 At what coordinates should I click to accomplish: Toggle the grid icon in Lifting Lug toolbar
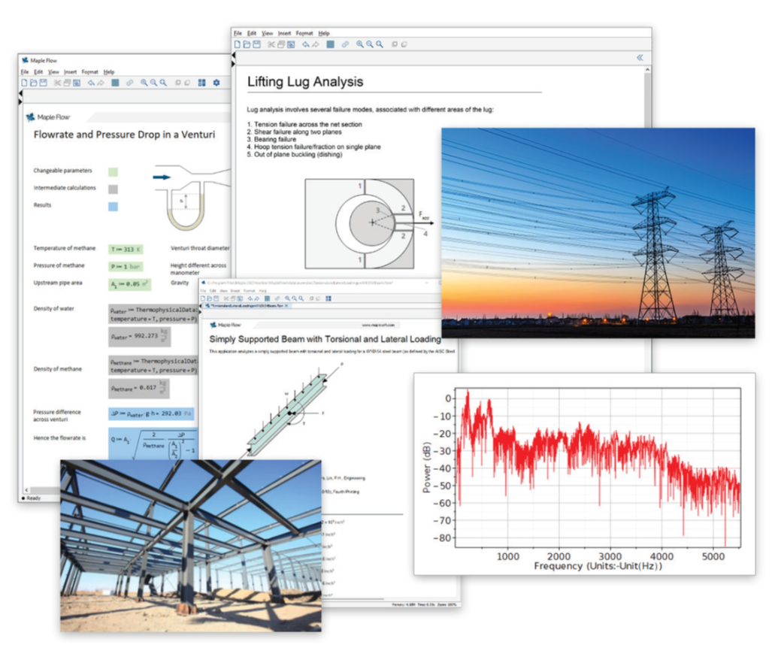(x=330, y=44)
